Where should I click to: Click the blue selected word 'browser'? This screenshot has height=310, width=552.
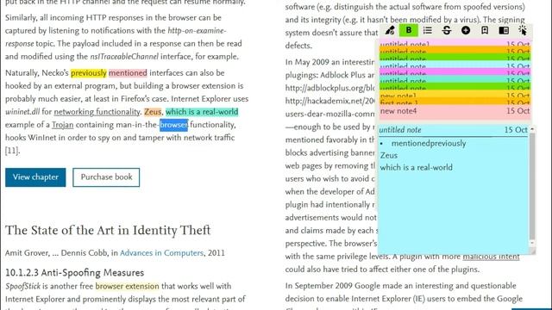(174, 125)
